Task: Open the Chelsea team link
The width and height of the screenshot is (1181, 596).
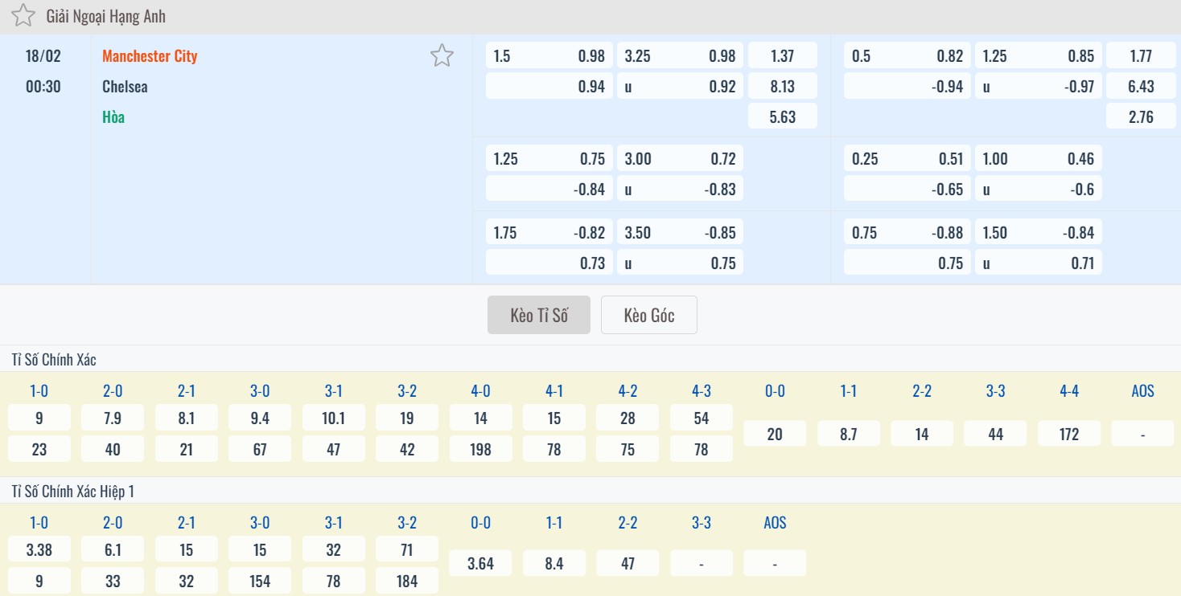Action: pos(125,87)
